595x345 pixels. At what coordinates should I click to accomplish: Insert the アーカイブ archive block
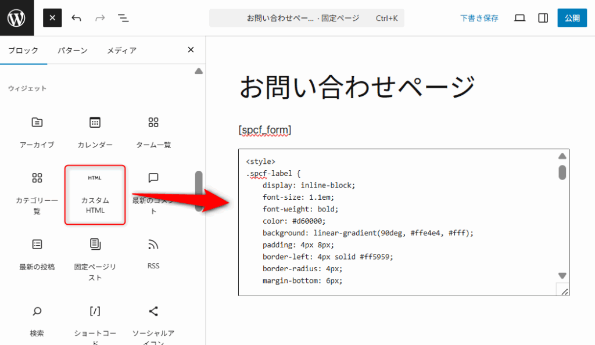[37, 131]
